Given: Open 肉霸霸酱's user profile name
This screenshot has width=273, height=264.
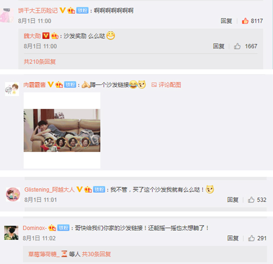Looking at the screenshot, I should 34,85.
